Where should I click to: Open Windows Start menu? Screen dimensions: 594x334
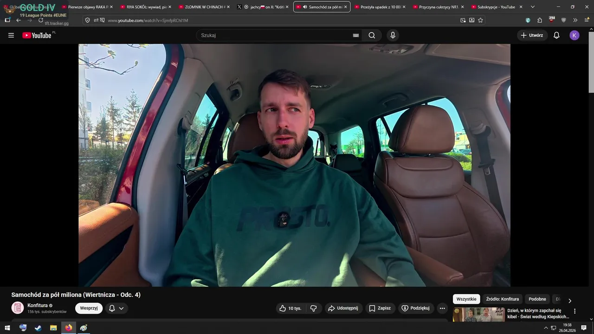click(x=7, y=328)
